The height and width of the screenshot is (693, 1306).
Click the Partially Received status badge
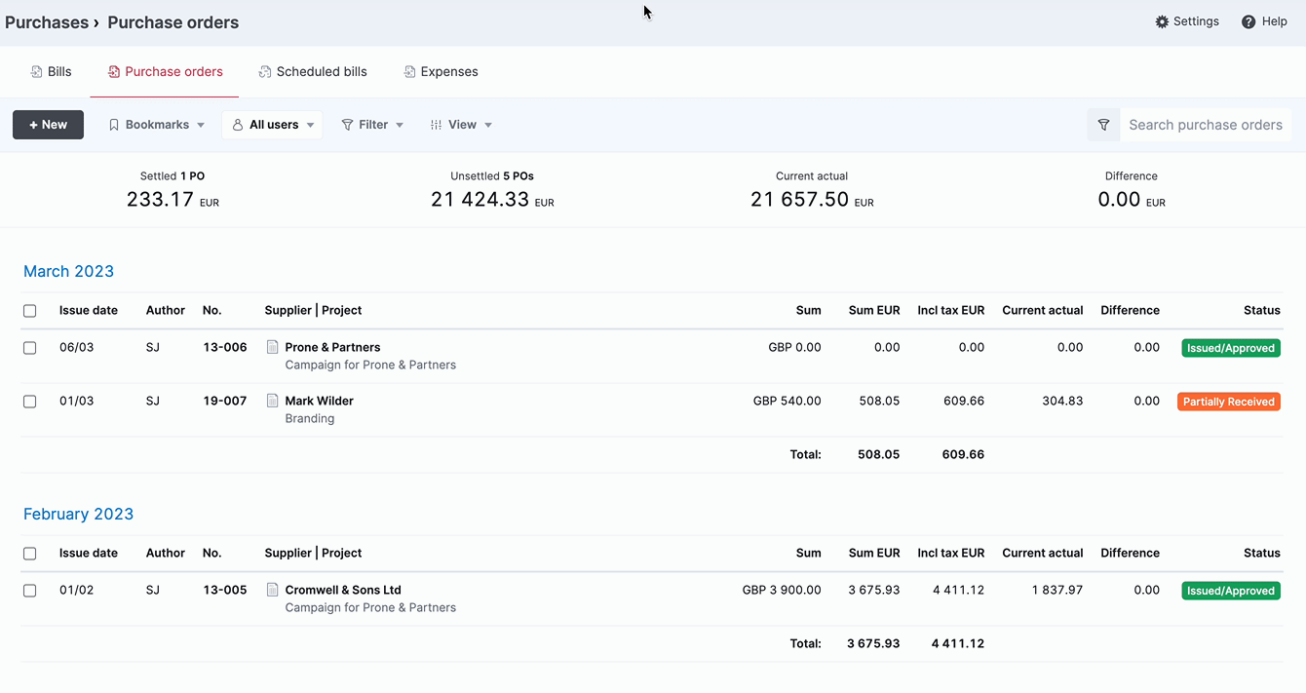click(x=1229, y=402)
